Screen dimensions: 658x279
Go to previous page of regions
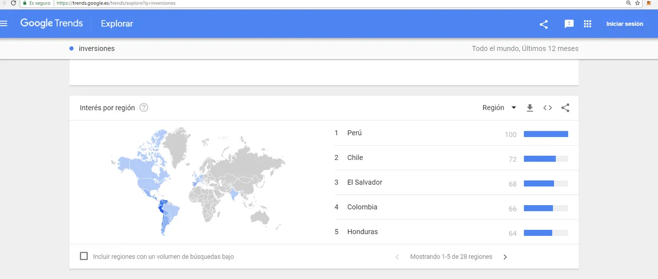(397, 257)
